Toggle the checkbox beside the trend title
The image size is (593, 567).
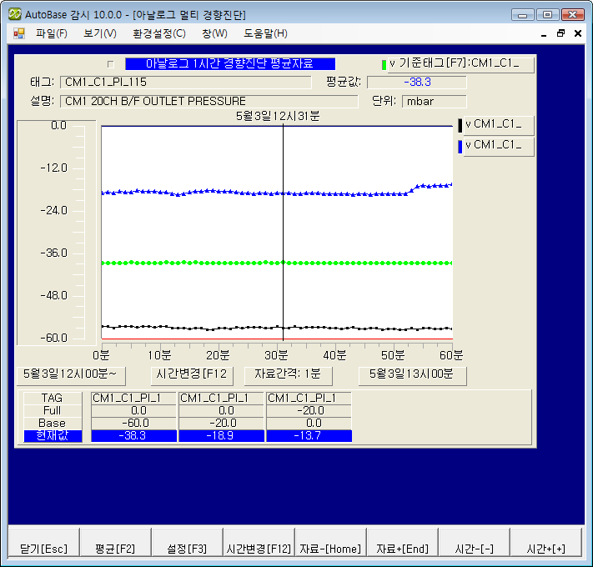[x=110, y=64]
